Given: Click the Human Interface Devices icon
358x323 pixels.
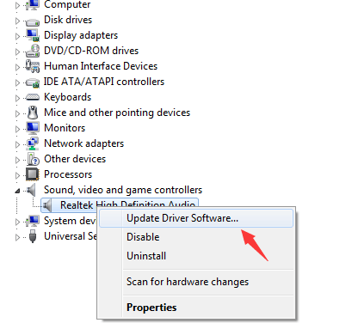Looking at the screenshot, I should point(33,66).
